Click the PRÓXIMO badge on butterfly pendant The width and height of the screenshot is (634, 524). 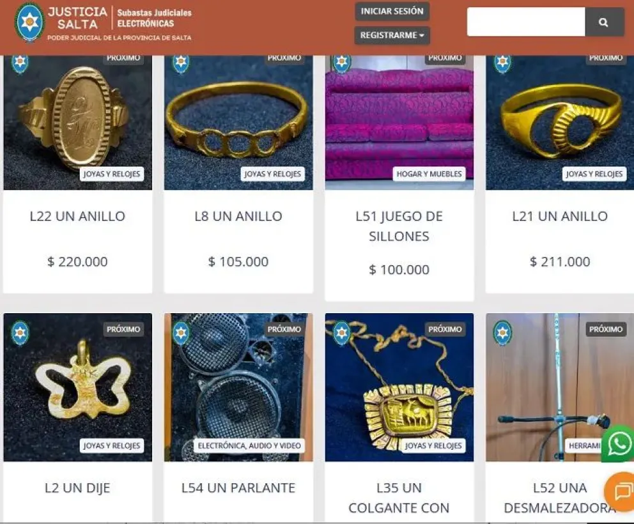123,329
